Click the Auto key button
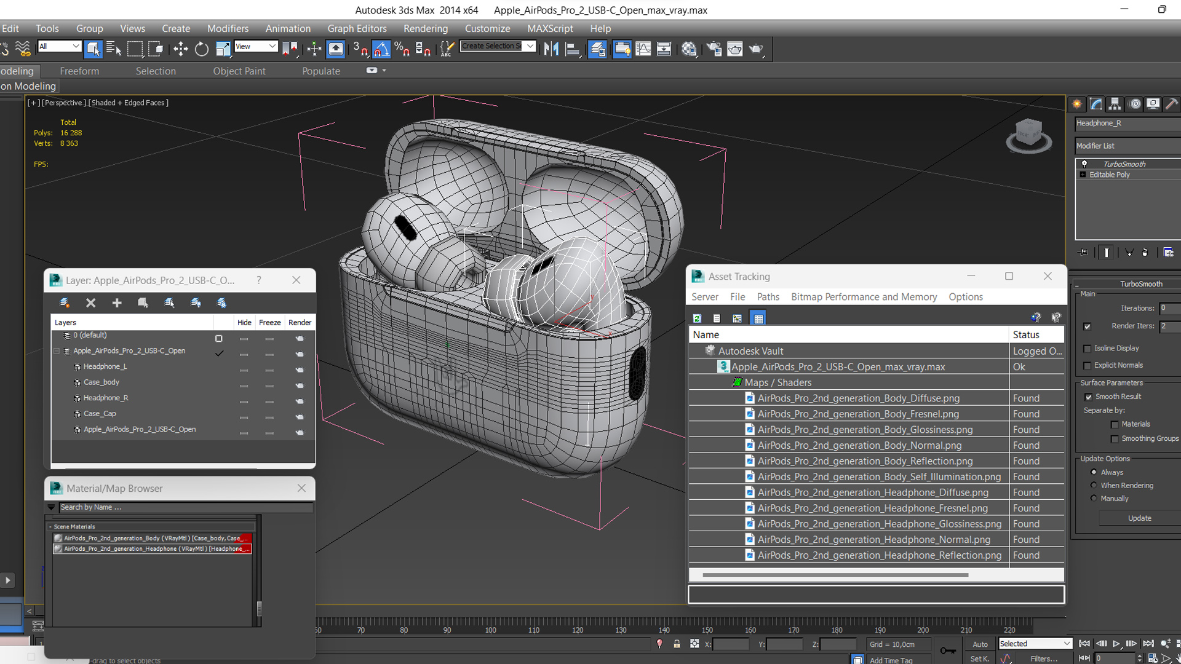This screenshot has height=664, width=1181. click(980, 644)
